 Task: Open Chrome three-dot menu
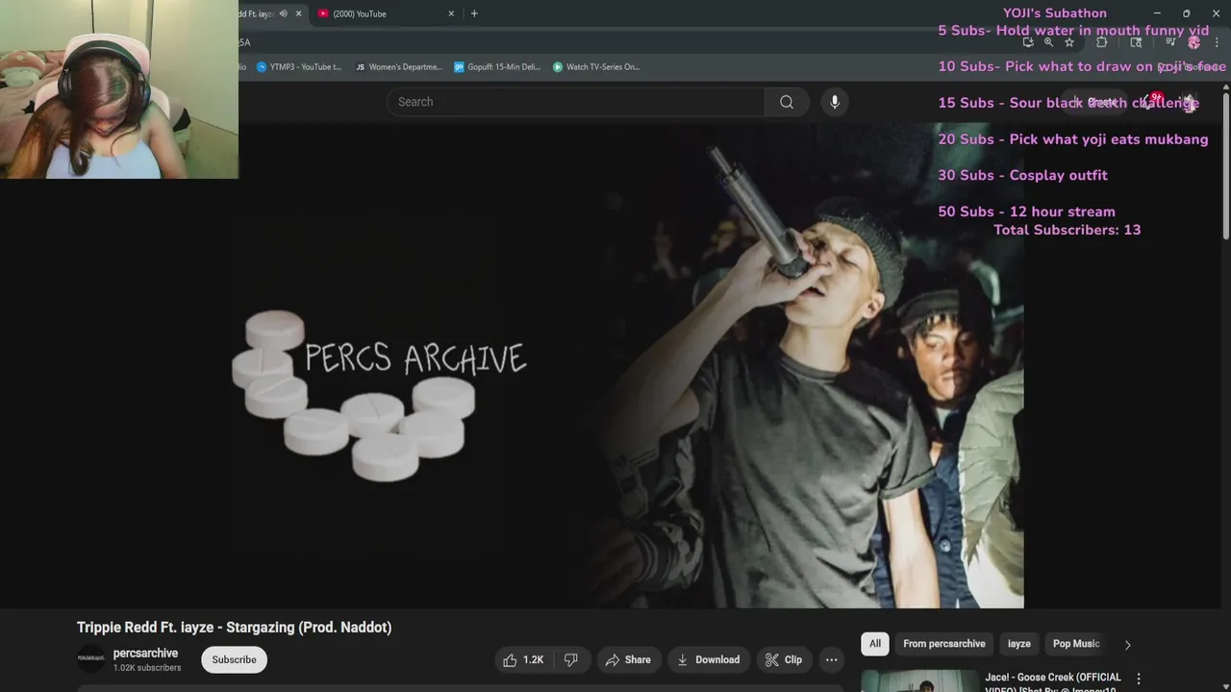1217,42
